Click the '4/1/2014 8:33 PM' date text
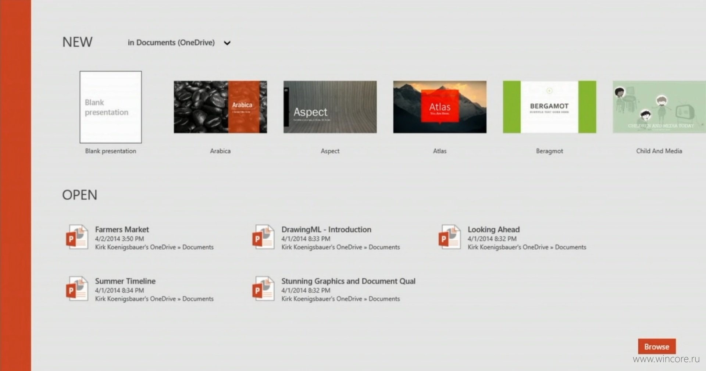Viewport: 706px width, 371px height. coord(306,239)
